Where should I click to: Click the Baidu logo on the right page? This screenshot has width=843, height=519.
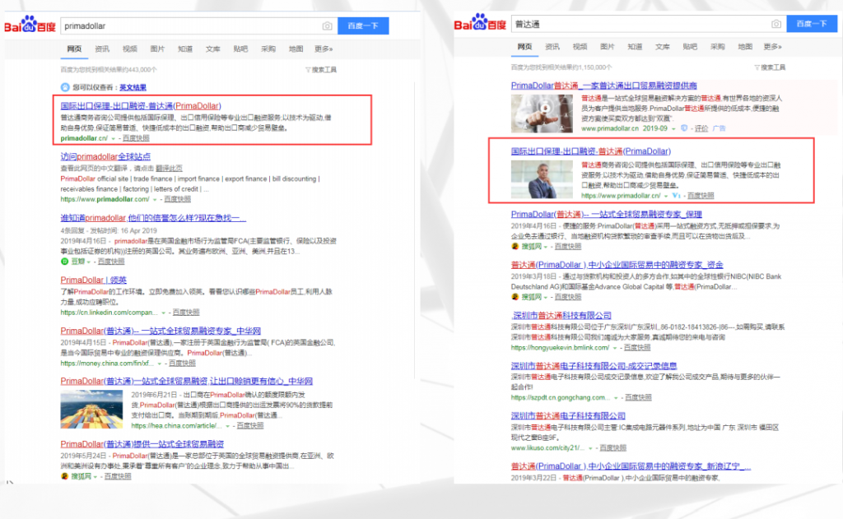pos(482,24)
